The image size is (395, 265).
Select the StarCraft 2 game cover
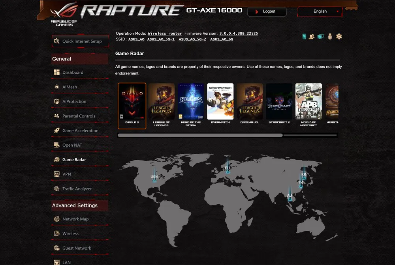tap(279, 102)
